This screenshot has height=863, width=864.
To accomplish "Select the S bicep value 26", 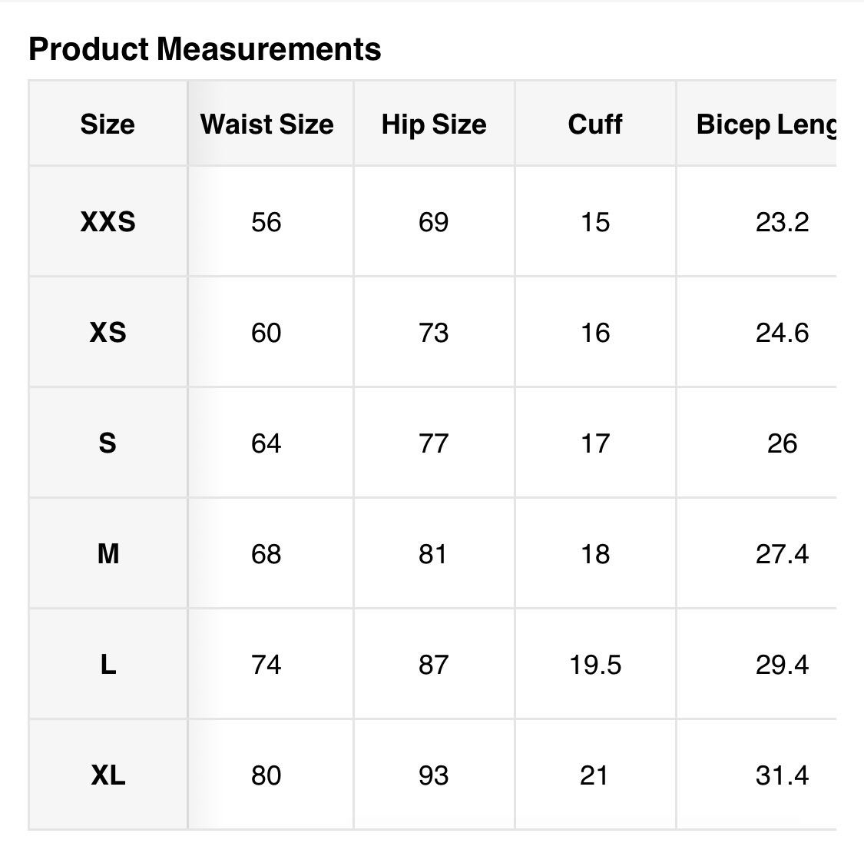I will 782,443.
